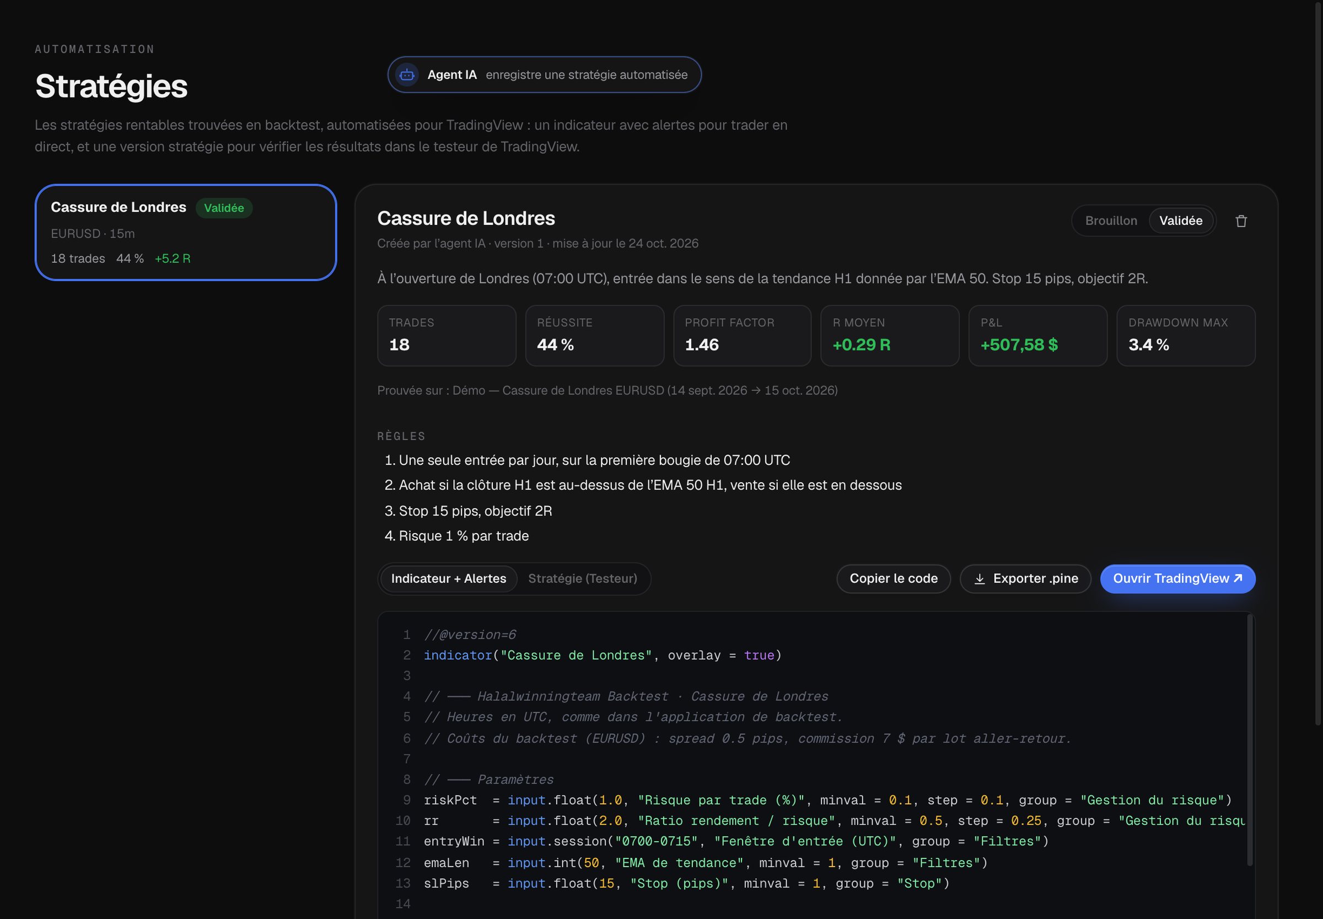This screenshot has width=1323, height=919.
Task: Click the '// ─── Paramètres' comment line
Action: tap(489, 780)
